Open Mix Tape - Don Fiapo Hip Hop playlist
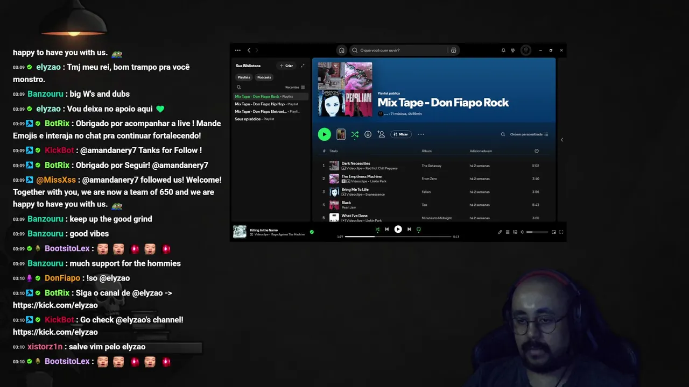Viewport: 689px width, 387px height. click(271, 104)
